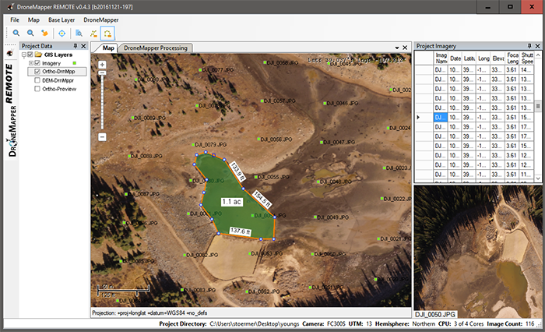Viewport: 545px width, 332px height.
Task: Expand the Imagery layer node
Action: coord(30,64)
